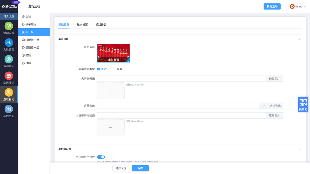Open 其他功能 grid icon
The width and height of the screenshot is (310, 174).
(x=9, y=109)
